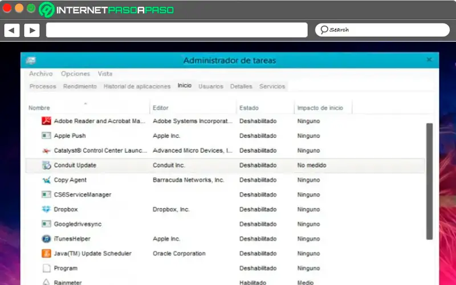Click the yellow minimize dot
The height and width of the screenshot is (285, 456).
(x=19, y=8)
